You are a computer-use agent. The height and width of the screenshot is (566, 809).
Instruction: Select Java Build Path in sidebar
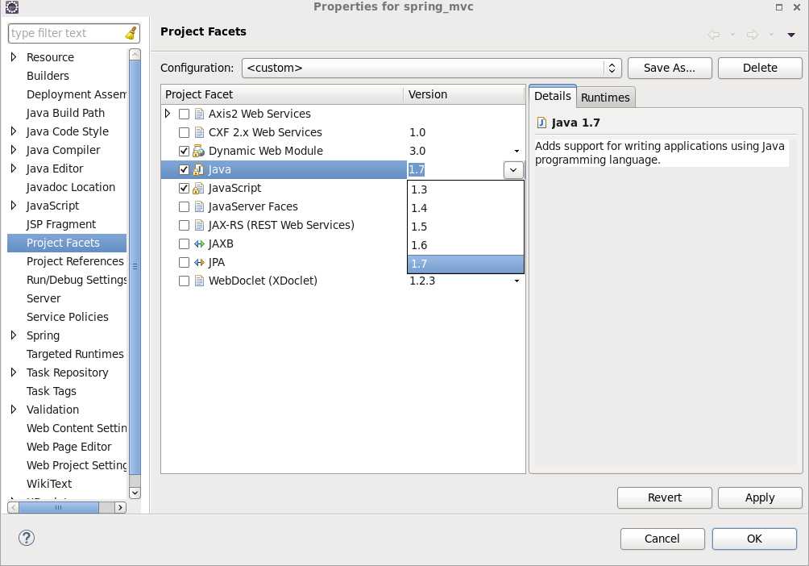65,113
